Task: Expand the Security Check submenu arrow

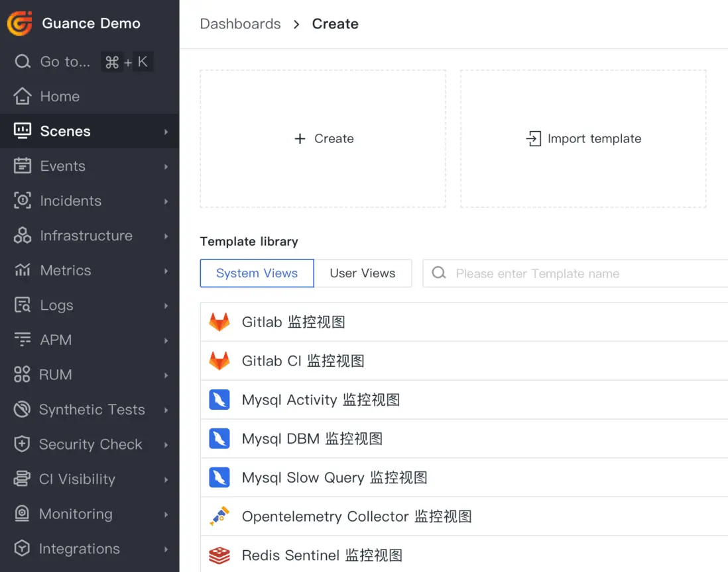Action: 166,444
